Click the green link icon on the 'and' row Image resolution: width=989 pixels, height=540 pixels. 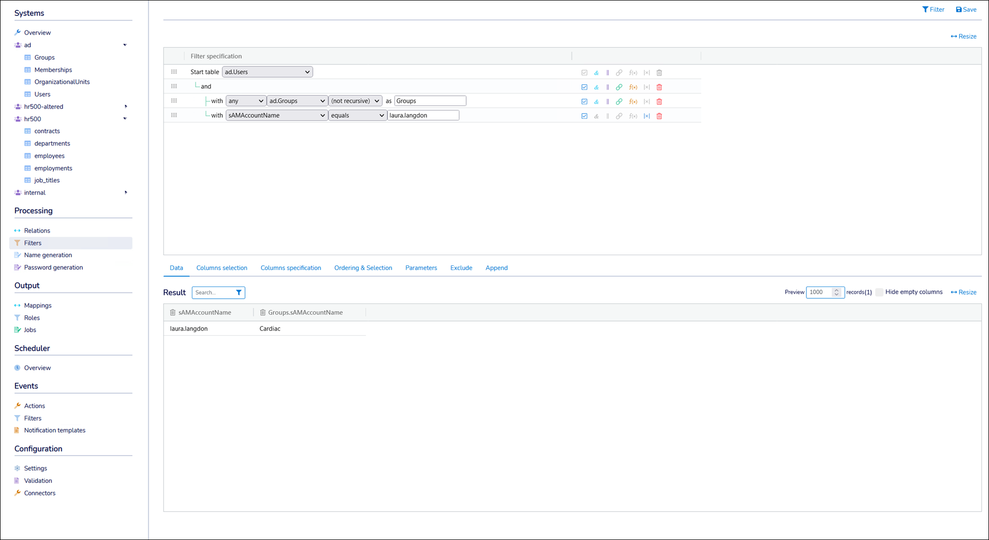pos(619,87)
